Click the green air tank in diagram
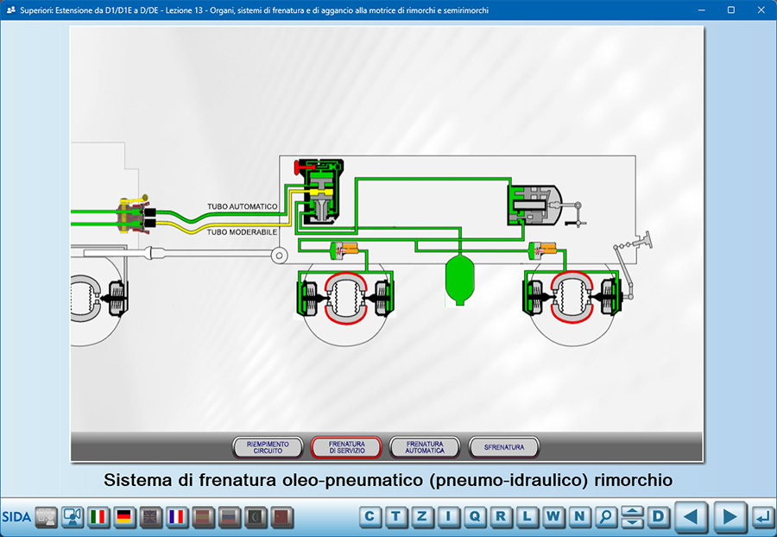 pos(458,279)
